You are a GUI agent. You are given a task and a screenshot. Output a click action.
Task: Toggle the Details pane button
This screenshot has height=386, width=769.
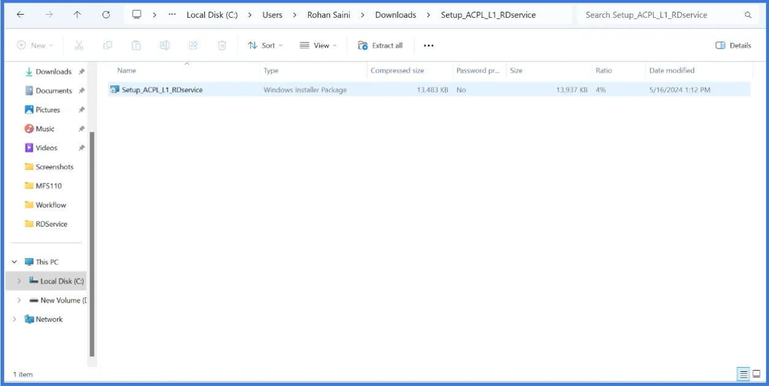coord(733,45)
